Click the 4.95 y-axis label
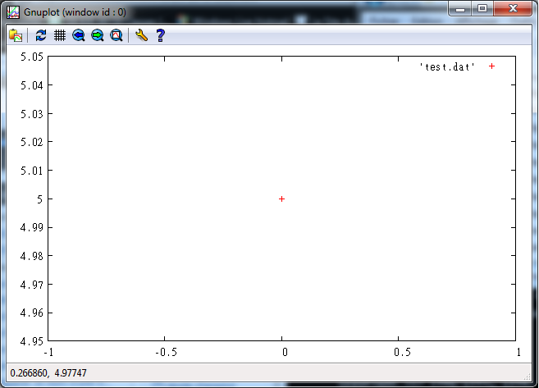 [32, 341]
